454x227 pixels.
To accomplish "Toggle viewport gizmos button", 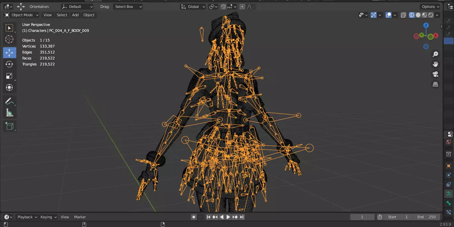I will [374, 15].
